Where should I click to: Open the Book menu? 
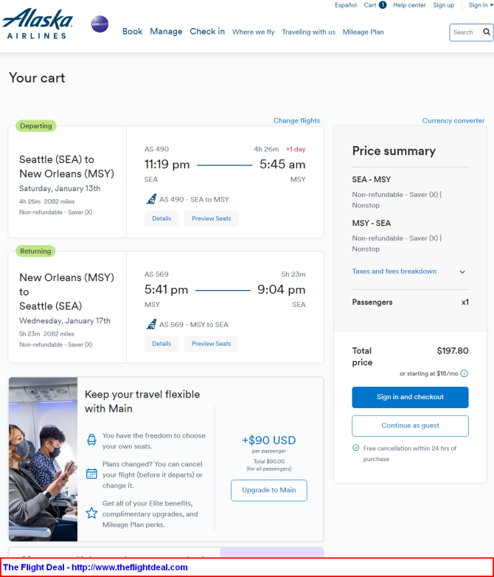[x=133, y=32]
